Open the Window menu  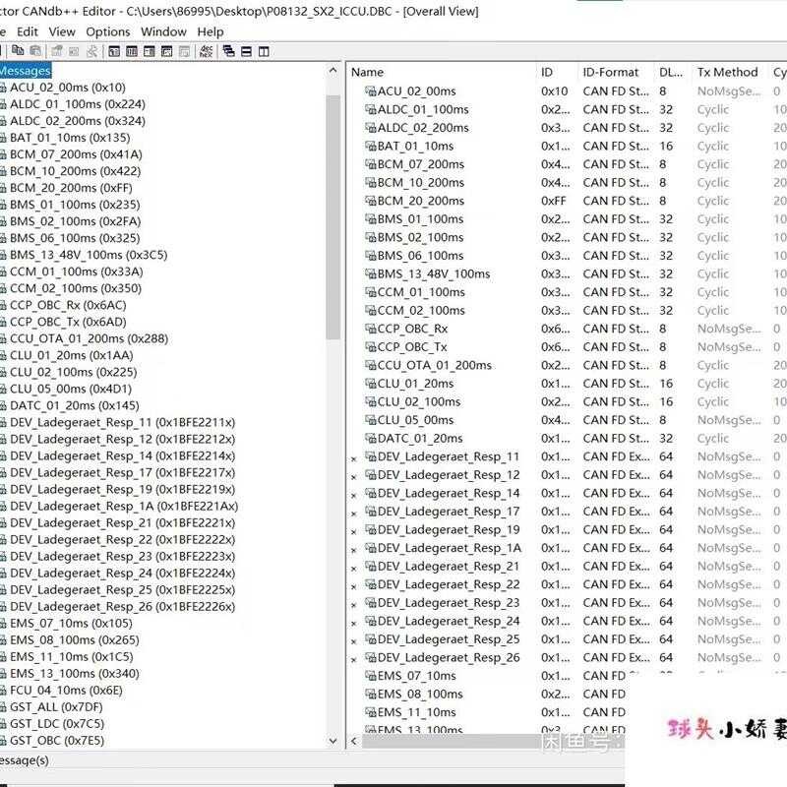tap(163, 30)
